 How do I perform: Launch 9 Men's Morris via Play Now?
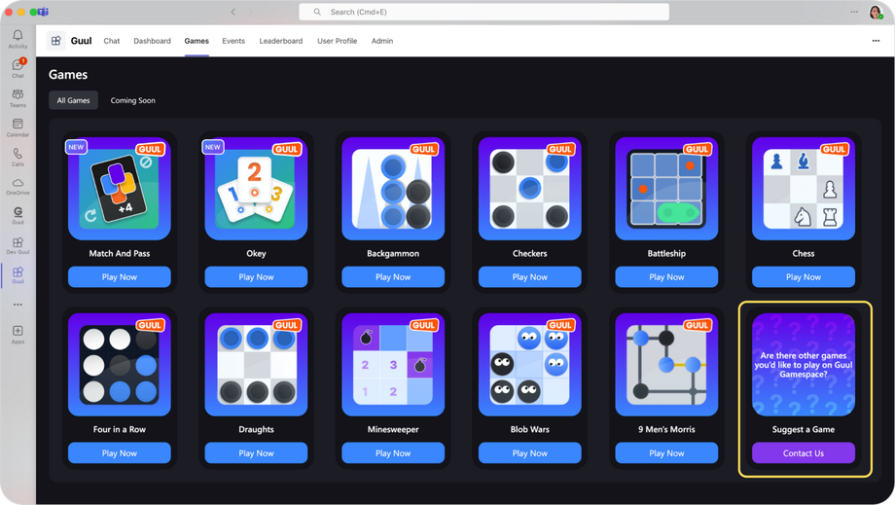[666, 453]
